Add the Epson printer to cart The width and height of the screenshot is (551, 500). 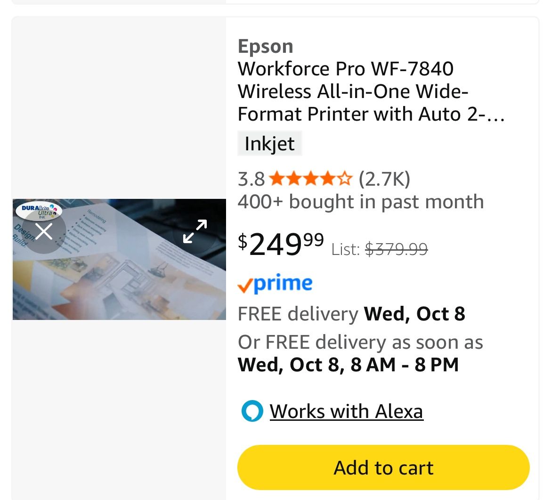[383, 467]
